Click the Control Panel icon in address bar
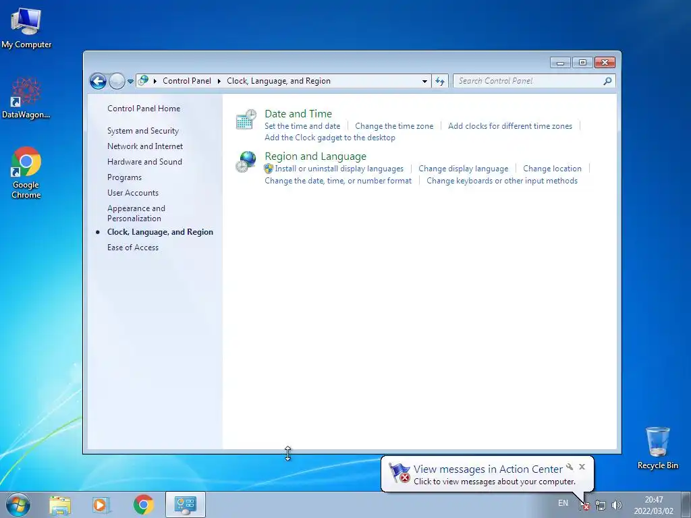Image resolution: width=691 pixels, height=518 pixels. tap(143, 81)
